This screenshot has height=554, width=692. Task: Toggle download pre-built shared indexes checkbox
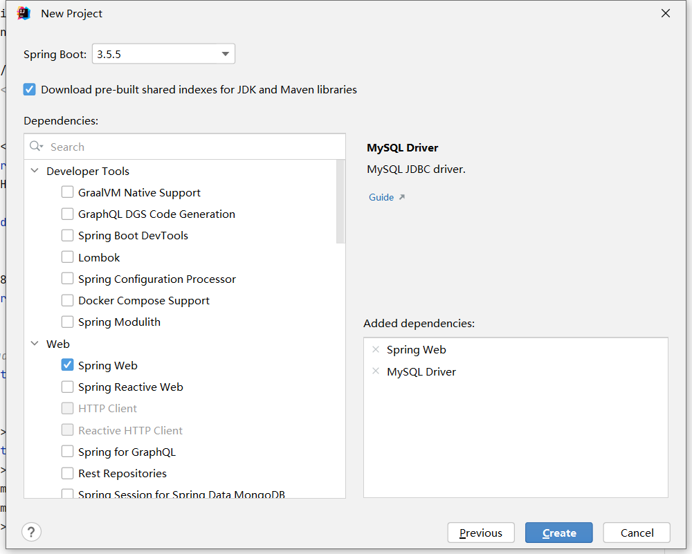click(30, 89)
